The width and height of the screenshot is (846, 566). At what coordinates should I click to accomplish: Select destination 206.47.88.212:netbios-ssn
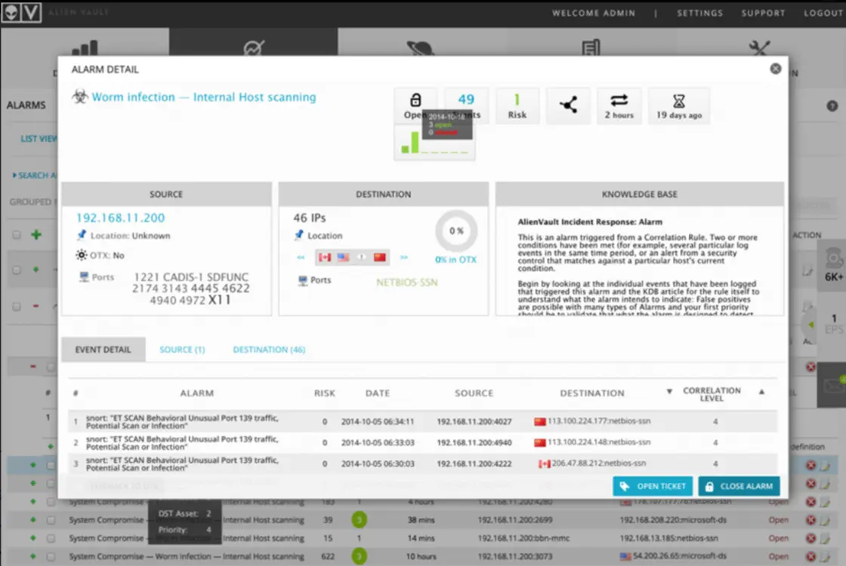pyautogui.click(x=598, y=463)
